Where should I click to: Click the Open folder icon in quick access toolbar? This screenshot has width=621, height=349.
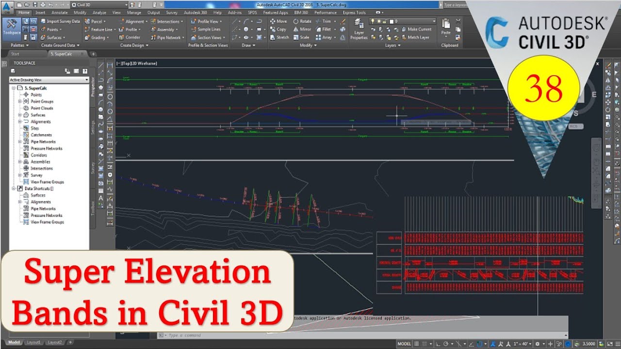tap(26, 4)
